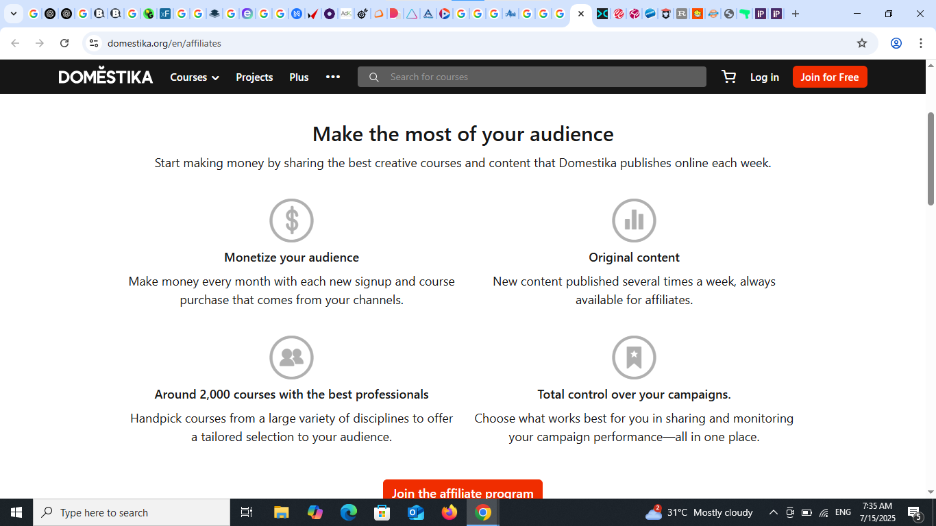Image resolution: width=936 pixels, height=526 pixels.
Task: Open the shopping cart
Action: click(x=729, y=77)
